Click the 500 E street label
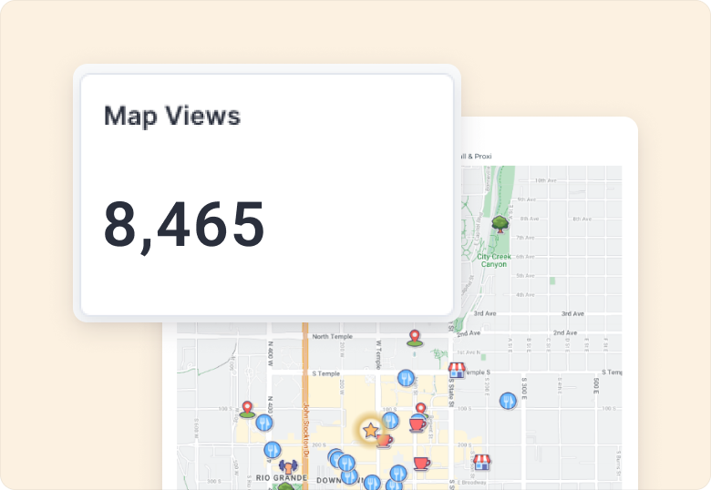The height and width of the screenshot is (490, 711). tap(596, 386)
